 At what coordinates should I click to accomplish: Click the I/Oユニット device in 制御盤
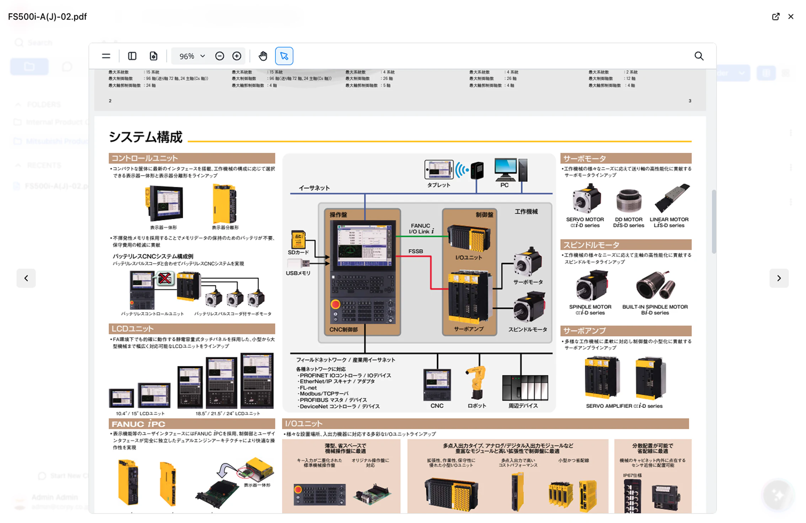(x=469, y=238)
